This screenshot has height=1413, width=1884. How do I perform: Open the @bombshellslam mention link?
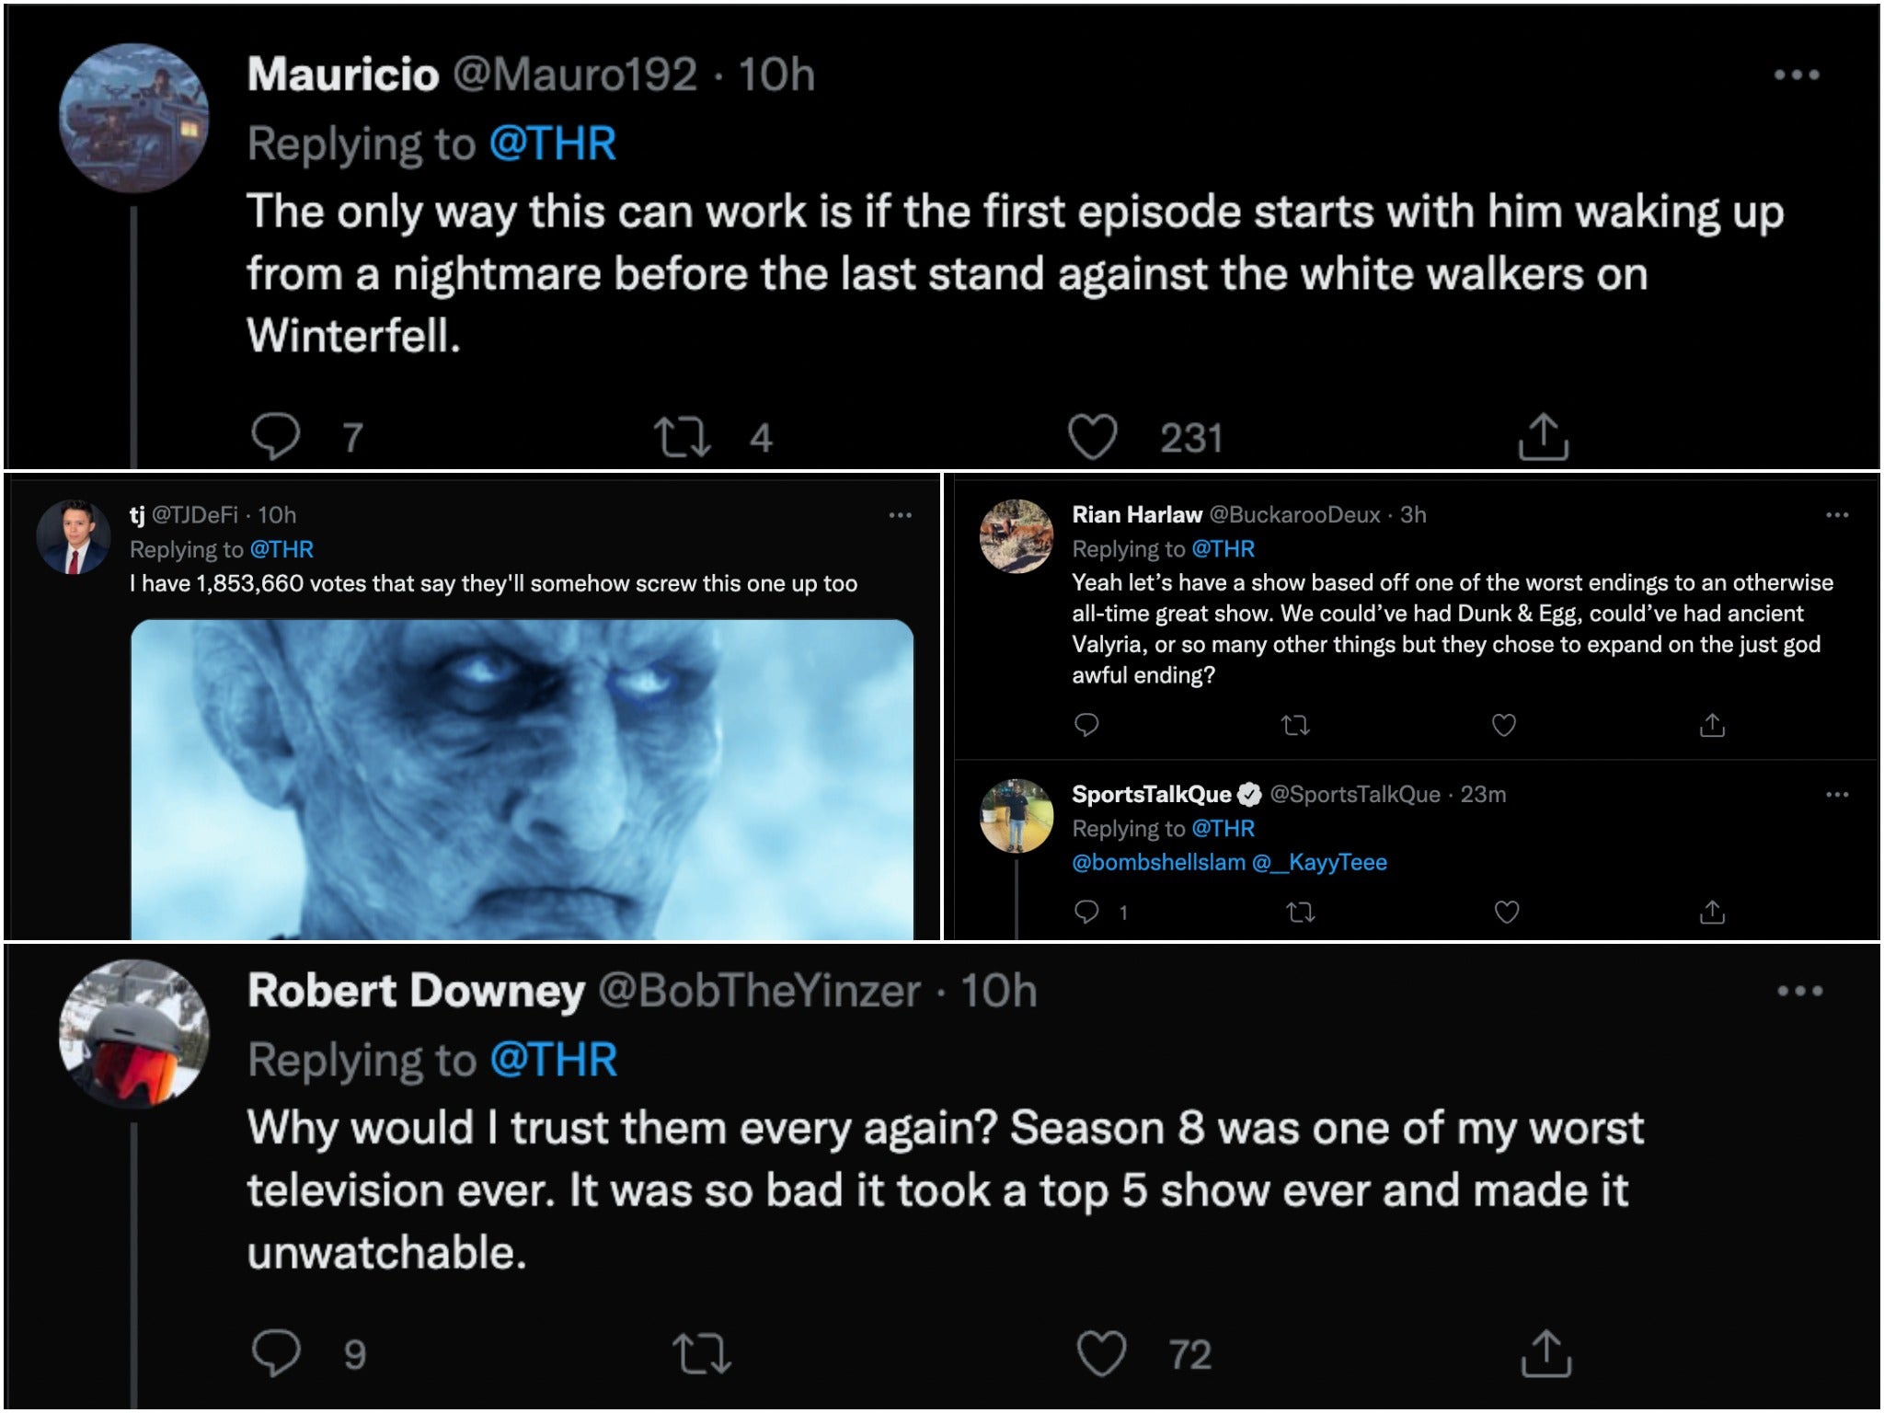[x=1158, y=863]
